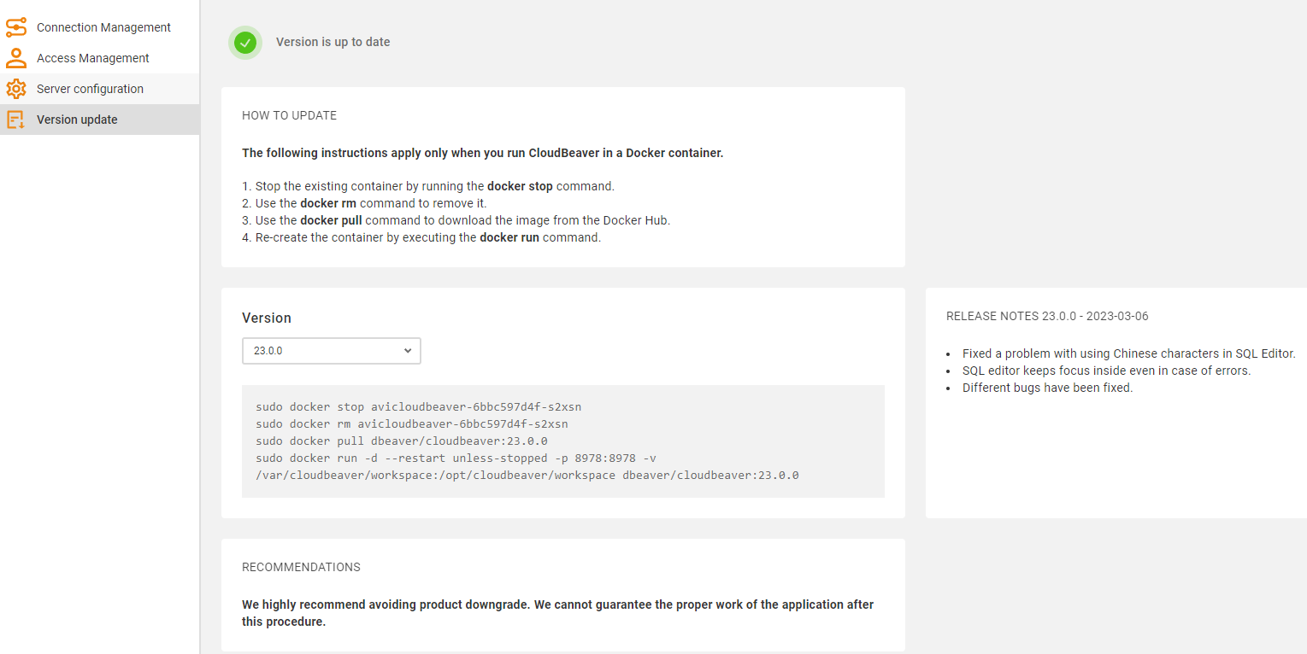Open the Connection Management section
1307x654 pixels.
(100, 27)
